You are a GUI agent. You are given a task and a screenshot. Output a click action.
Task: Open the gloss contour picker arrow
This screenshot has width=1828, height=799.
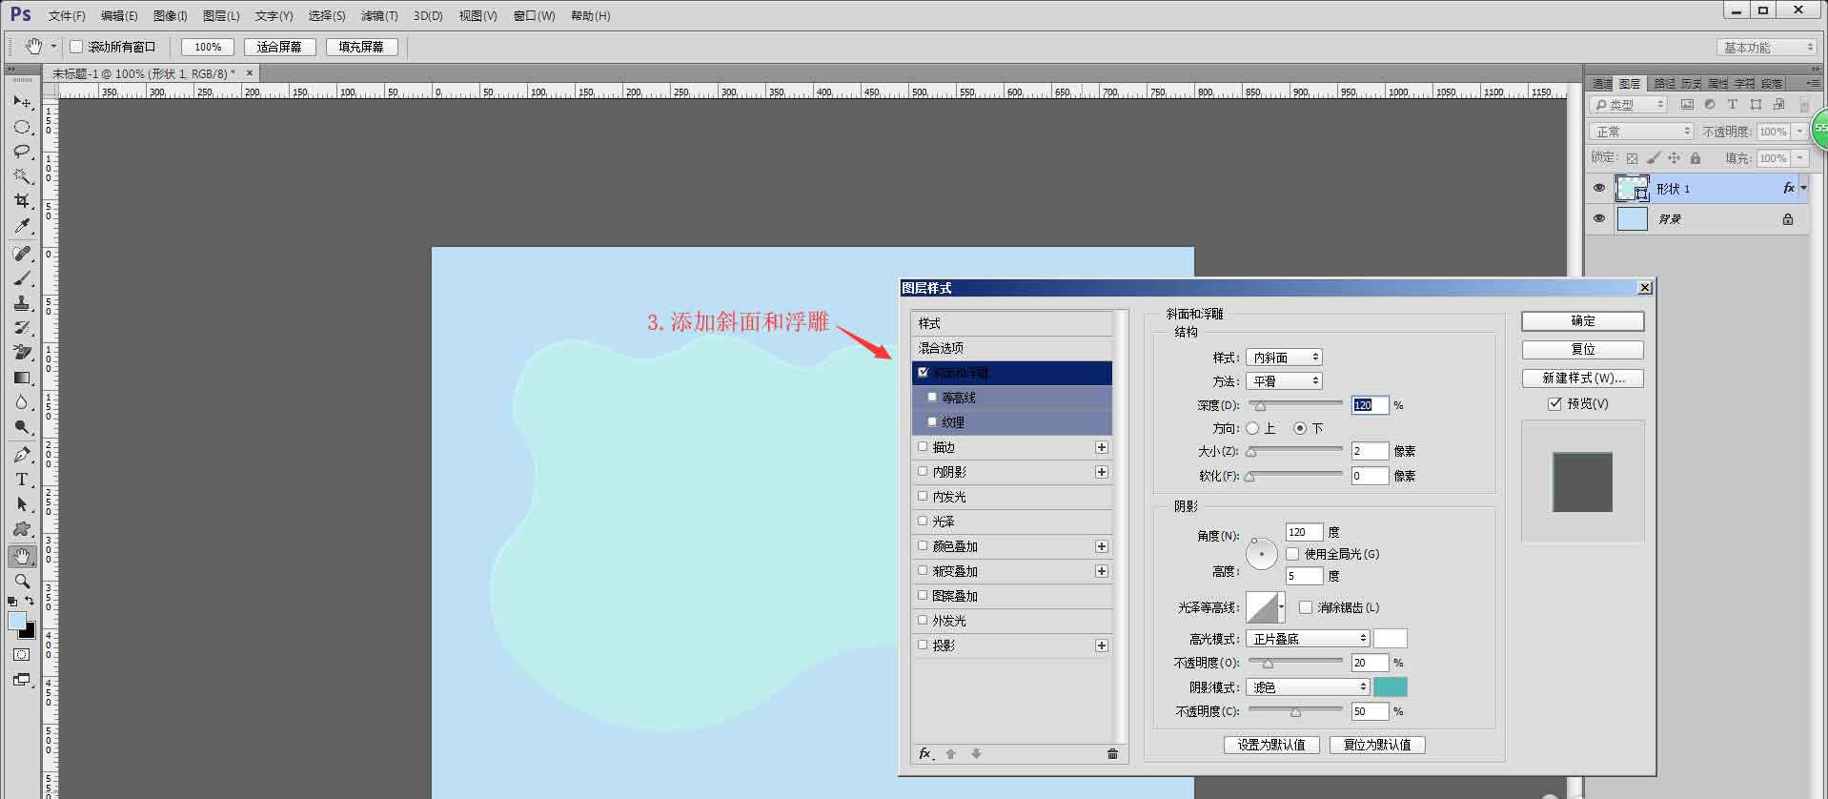tap(1282, 607)
